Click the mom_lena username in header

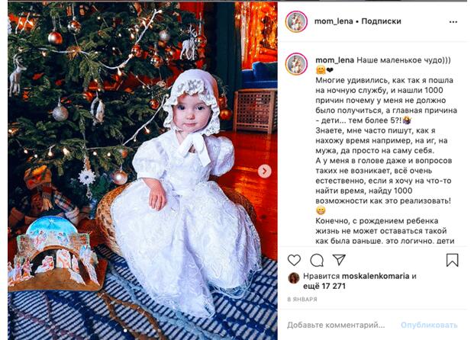pos(334,21)
